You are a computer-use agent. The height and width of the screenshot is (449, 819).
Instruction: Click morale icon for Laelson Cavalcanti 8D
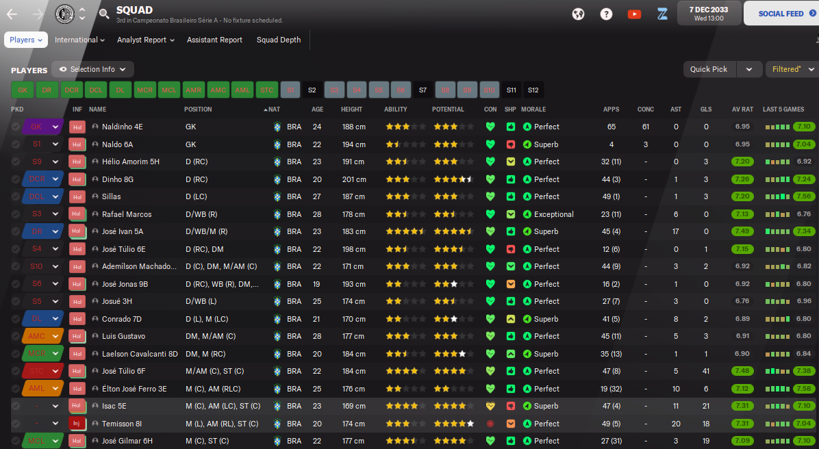coord(527,353)
